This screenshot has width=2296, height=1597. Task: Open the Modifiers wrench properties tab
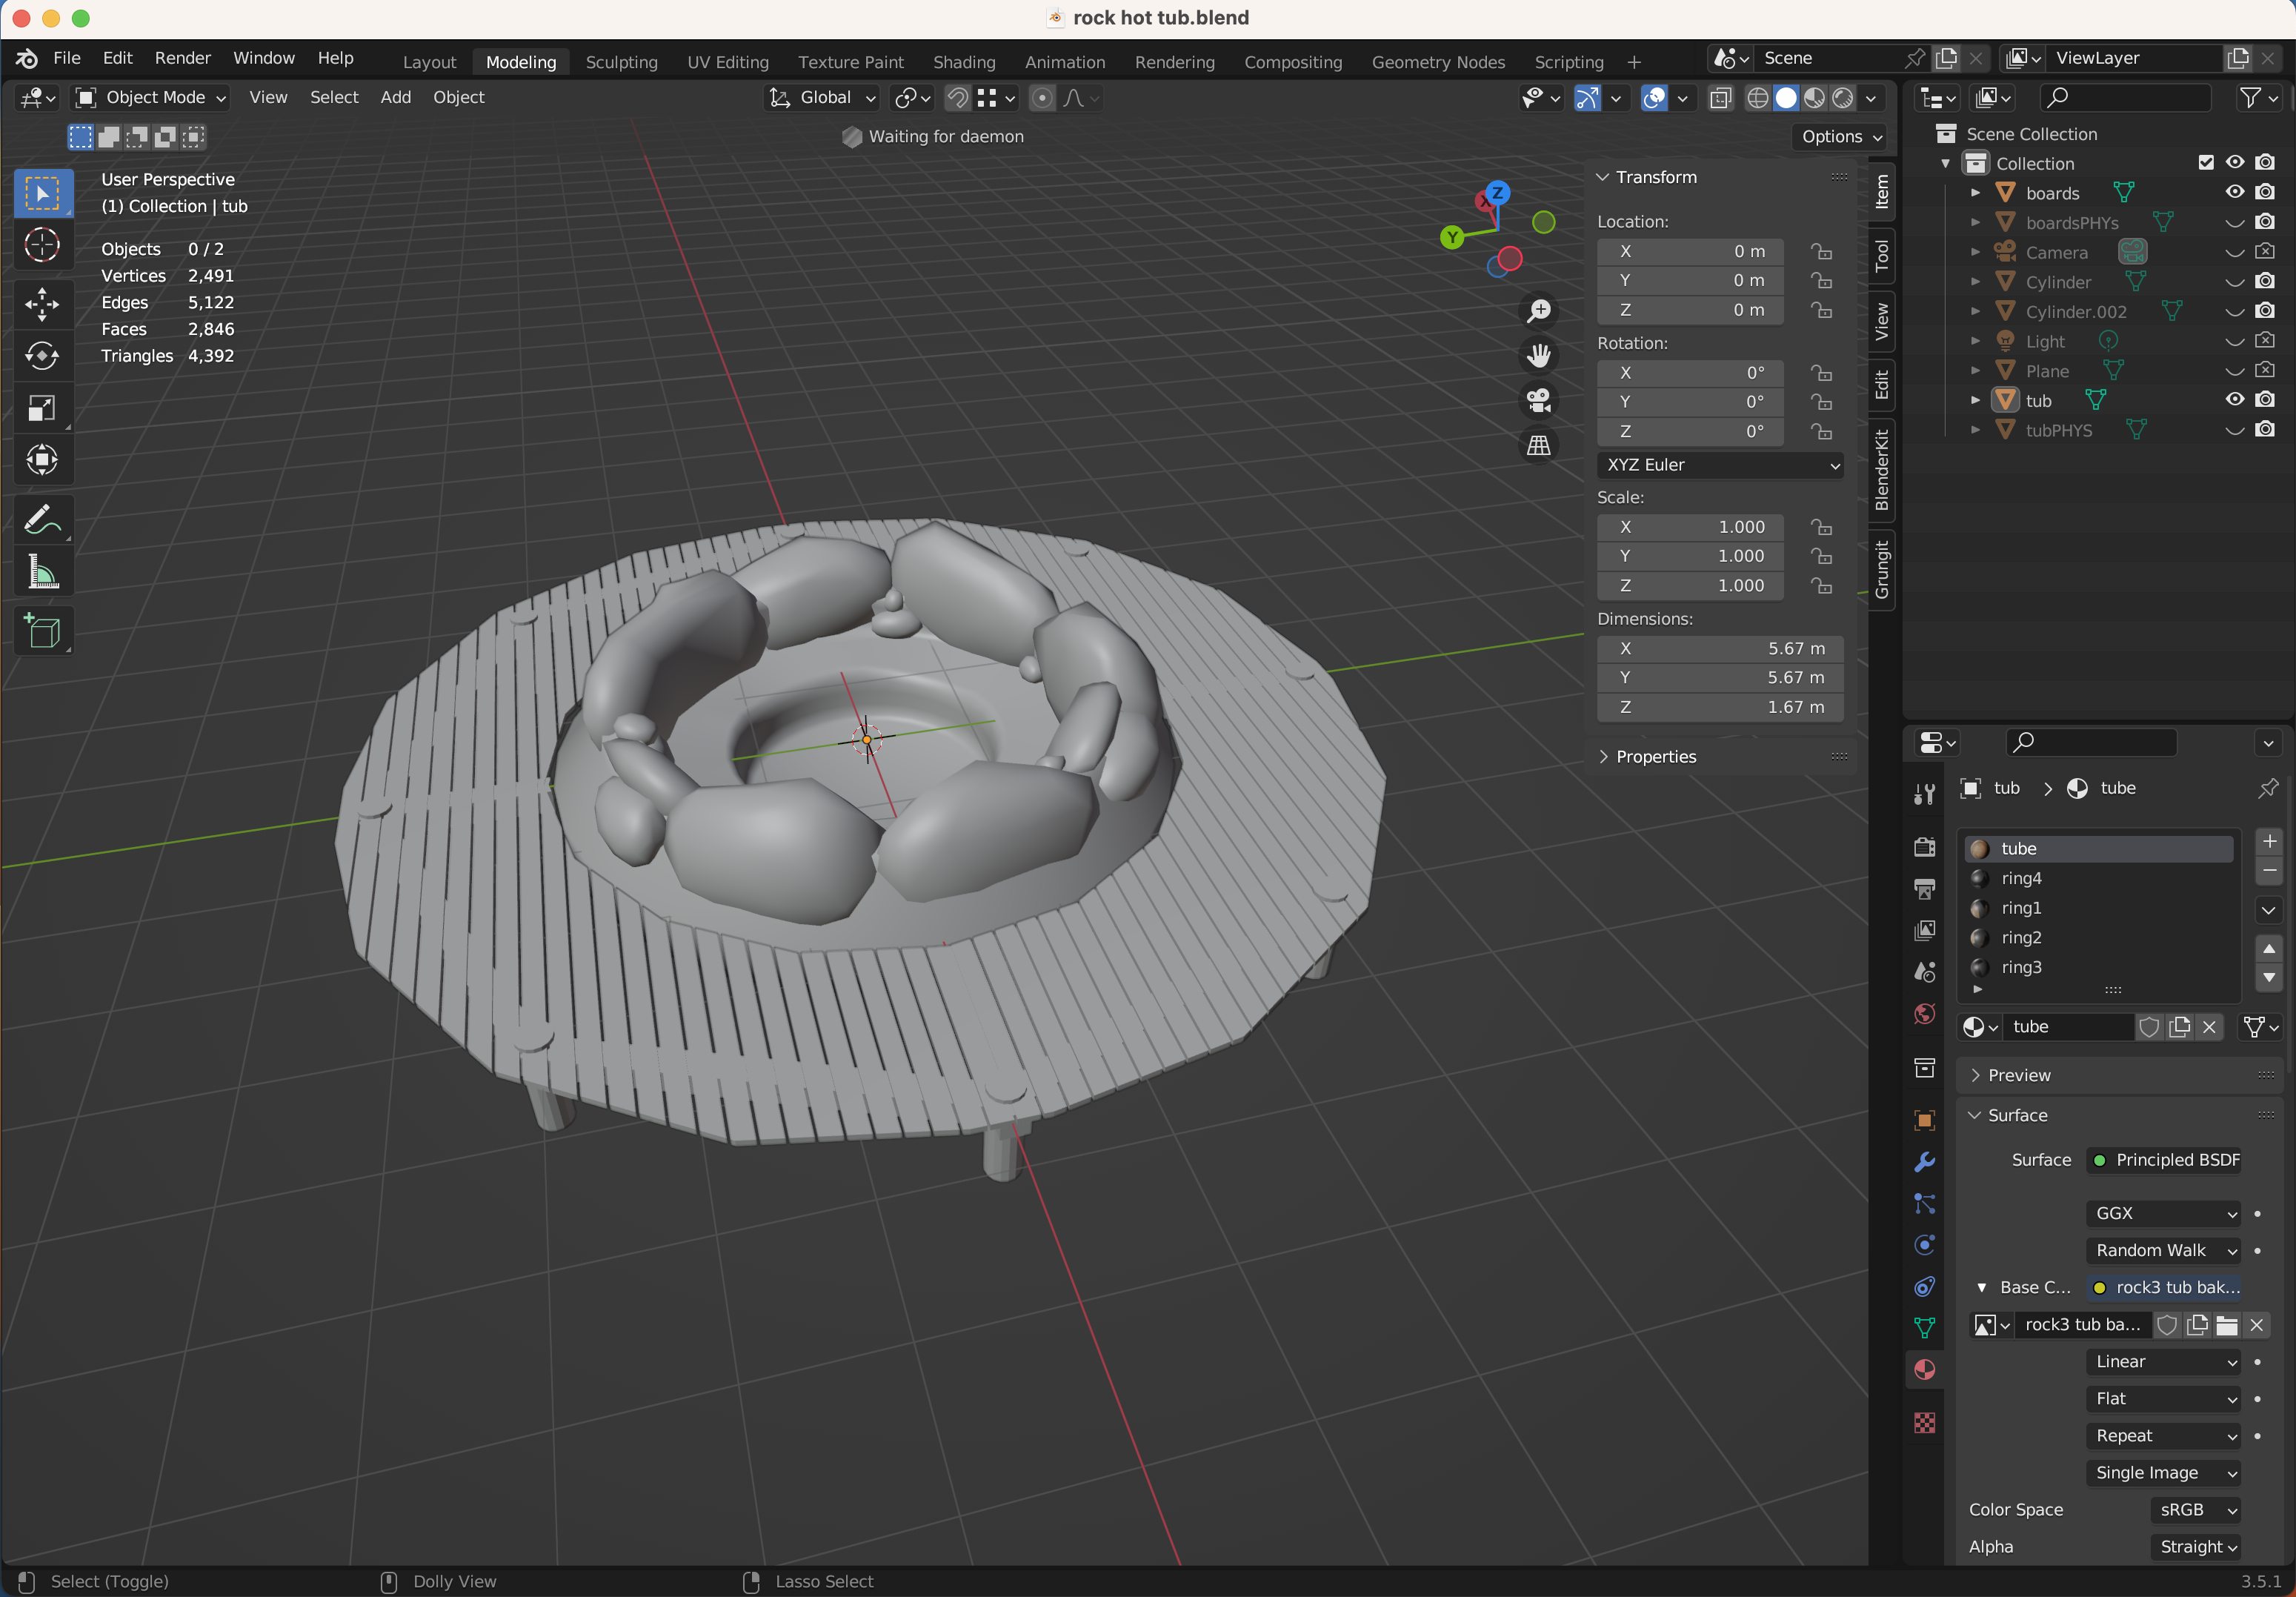tap(1924, 1162)
